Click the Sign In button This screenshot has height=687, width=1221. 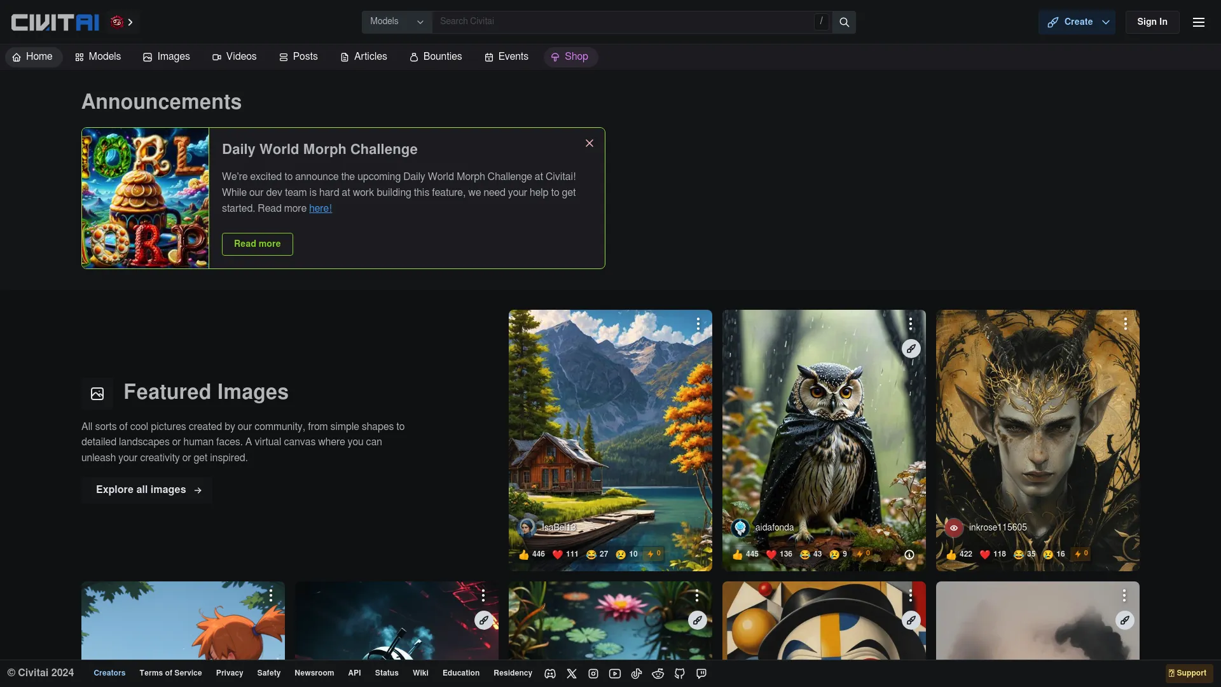tap(1152, 22)
